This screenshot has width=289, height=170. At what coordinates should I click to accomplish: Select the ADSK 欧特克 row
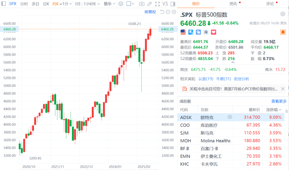pyautogui.click(x=231, y=117)
